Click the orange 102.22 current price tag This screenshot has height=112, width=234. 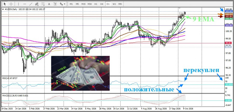point(229,14)
